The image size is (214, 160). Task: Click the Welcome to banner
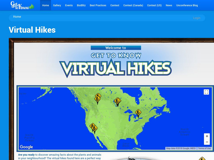[116, 48]
